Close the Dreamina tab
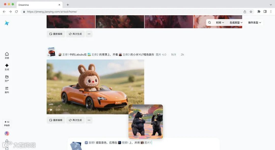Viewport: 275px width, 150px height. (59, 5)
